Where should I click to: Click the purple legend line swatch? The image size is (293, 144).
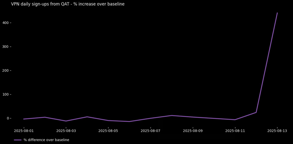[18, 140]
